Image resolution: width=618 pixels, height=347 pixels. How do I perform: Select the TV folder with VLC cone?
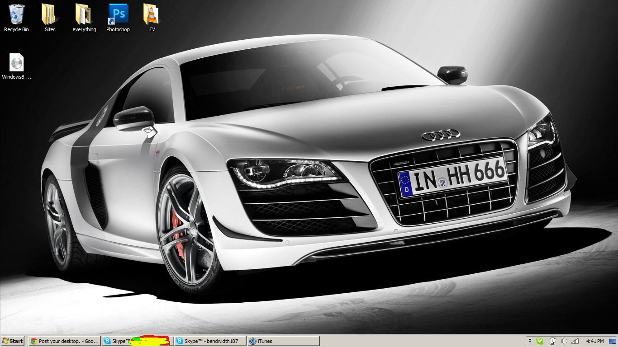click(152, 14)
